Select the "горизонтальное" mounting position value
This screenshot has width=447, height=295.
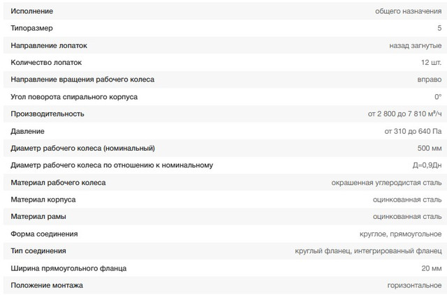[x=415, y=285]
